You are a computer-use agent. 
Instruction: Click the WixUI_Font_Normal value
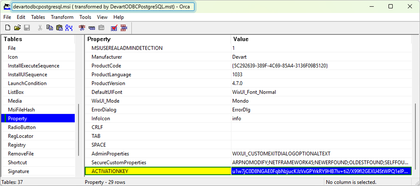(321, 92)
